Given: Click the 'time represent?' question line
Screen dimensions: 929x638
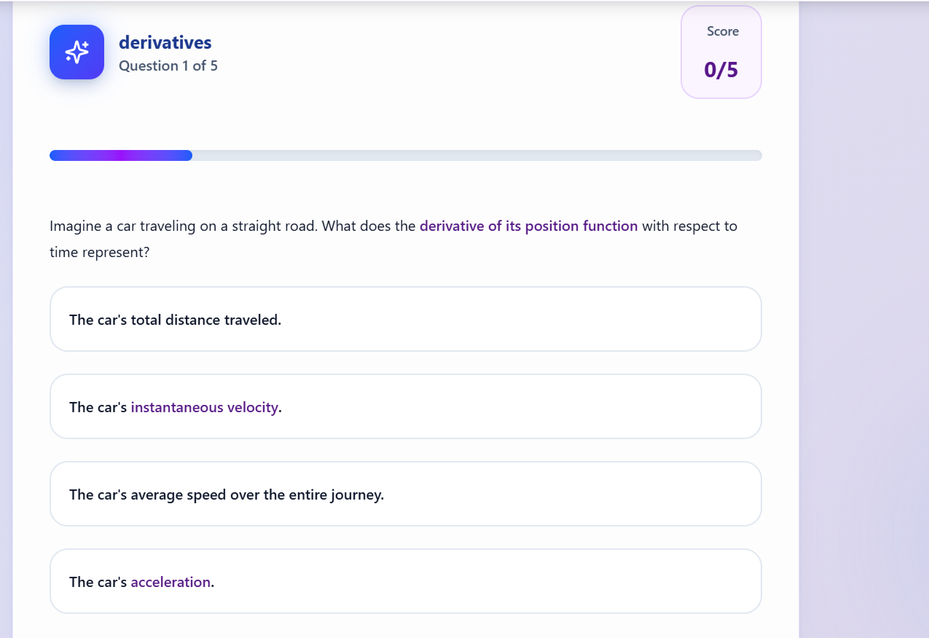Looking at the screenshot, I should click(x=99, y=252).
